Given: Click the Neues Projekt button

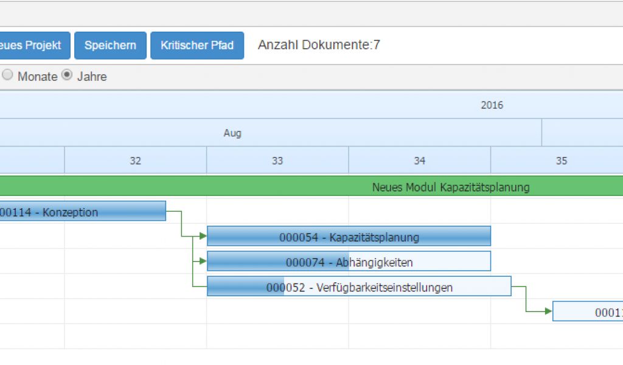Looking at the screenshot, I should coord(33,46).
